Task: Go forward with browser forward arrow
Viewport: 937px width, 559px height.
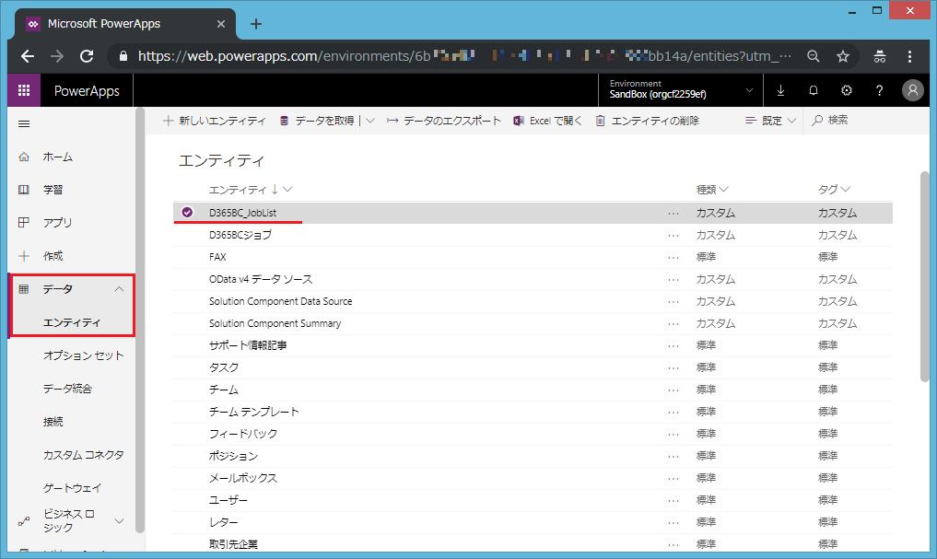Action: click(x=57, y=56)
